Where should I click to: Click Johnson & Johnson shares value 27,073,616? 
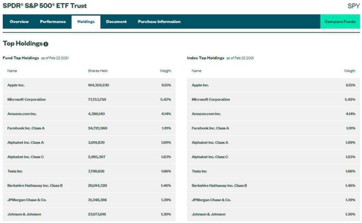(97, 214)
